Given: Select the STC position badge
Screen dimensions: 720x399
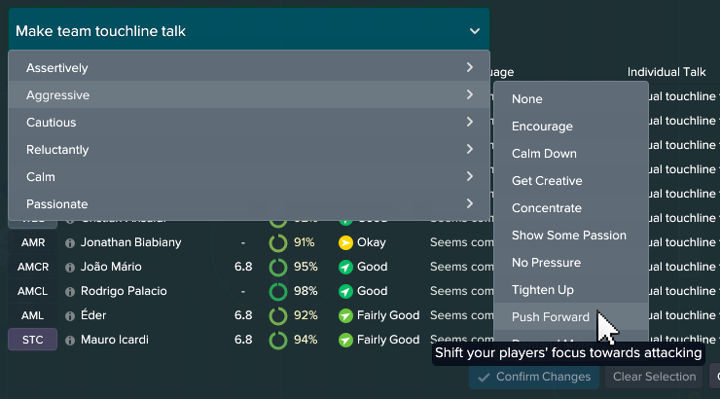Looking at the screenshot, I should click(x=32, y=340).
